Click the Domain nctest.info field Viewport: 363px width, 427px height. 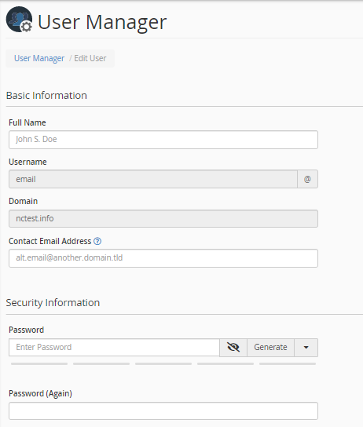[163, 218]
